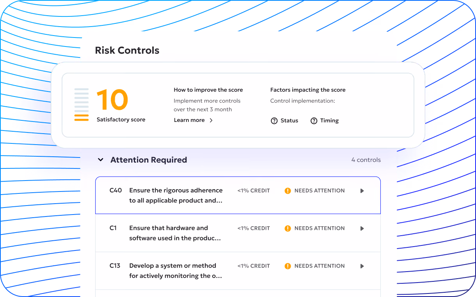Click the 10 satisfactory score number
Screen dimensions: 476x297
coord(112,100)
